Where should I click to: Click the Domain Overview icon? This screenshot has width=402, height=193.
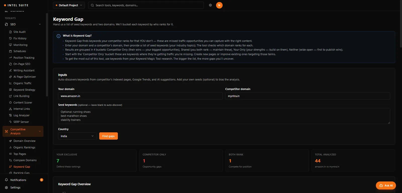[x=10, y=141]
